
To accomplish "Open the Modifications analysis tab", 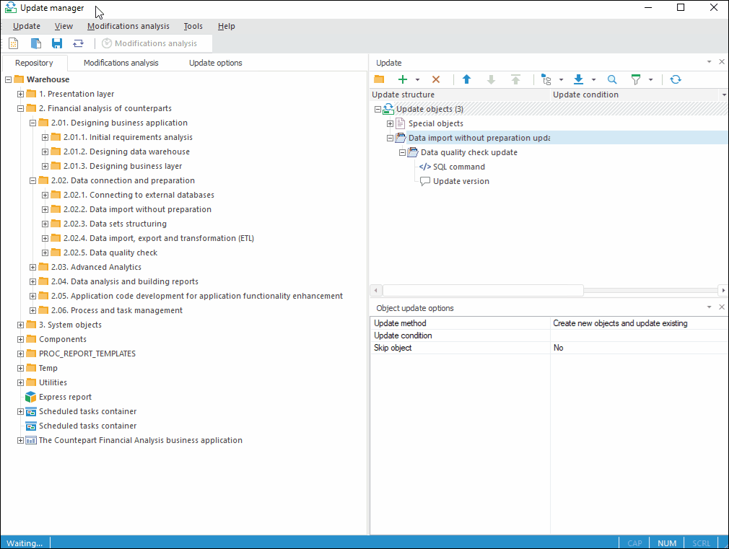I will pyautogui.click(x=121, y=63).
